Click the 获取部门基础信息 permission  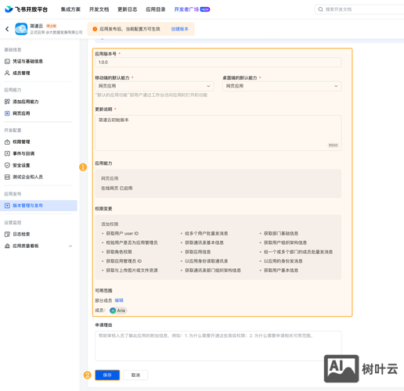tap(281, 233)
